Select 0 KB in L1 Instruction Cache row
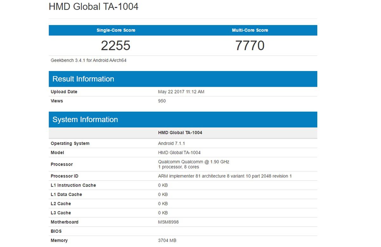Image resolution: width=381 pixels, height=247 pixels. click(163, 185)
